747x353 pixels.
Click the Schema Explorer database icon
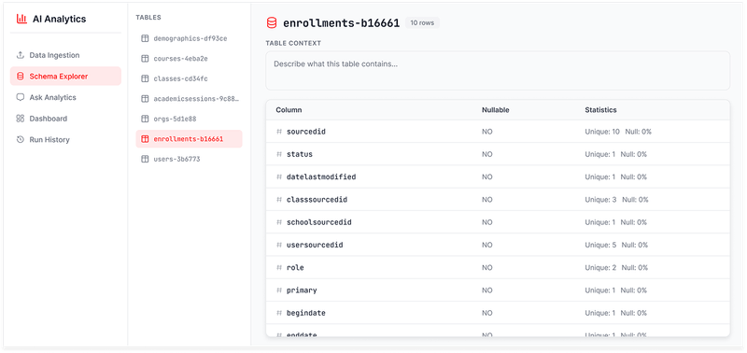tap(20, 77)
